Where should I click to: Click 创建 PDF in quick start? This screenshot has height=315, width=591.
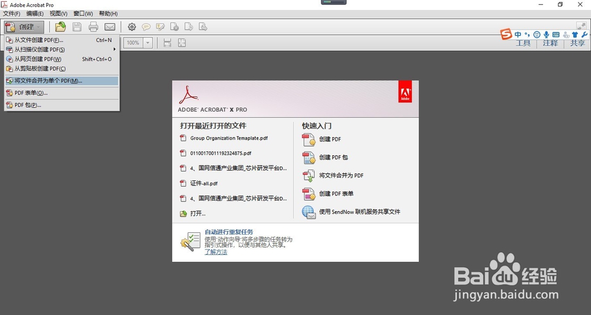pos(330,139)
